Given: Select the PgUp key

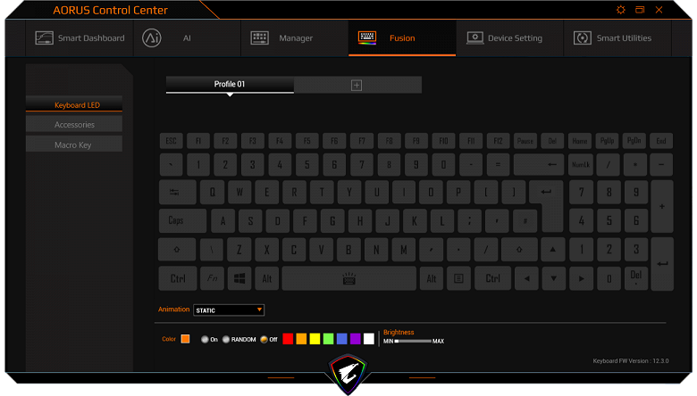Looking at the screenshot, I should coord(608,141).
